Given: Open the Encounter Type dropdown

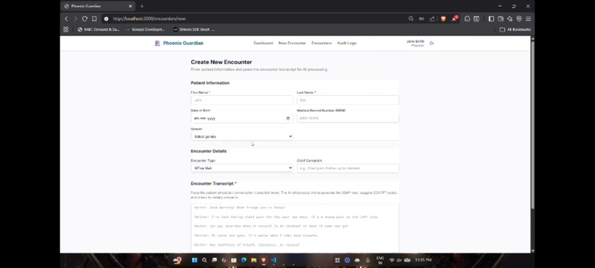Looking at the screenshot, I should (x=242, y=168).
